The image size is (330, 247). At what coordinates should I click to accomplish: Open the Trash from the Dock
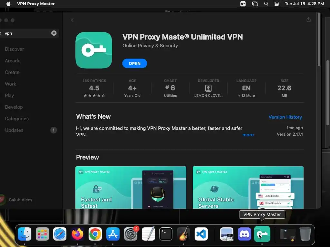click(305, 234)
